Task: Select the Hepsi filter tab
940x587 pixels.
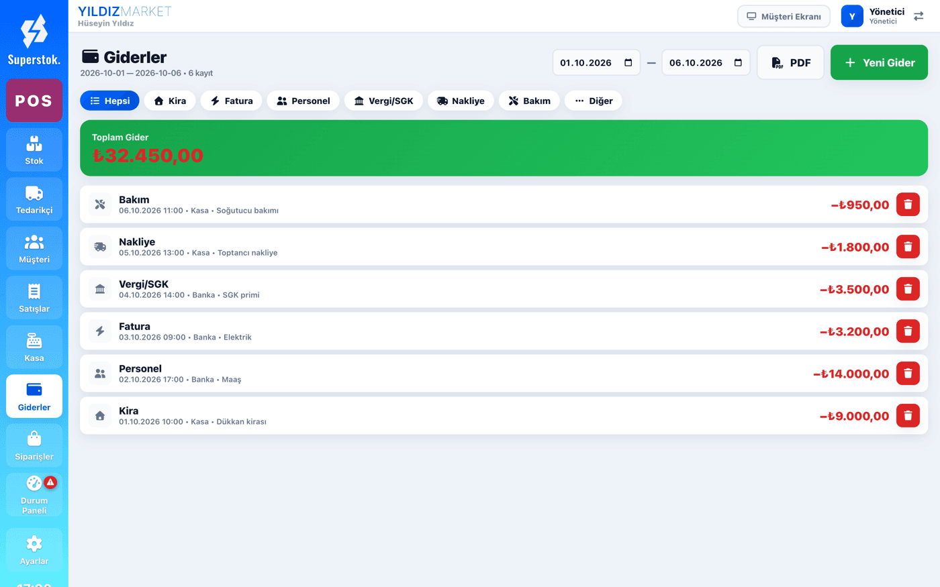Action: coord(110,101)
